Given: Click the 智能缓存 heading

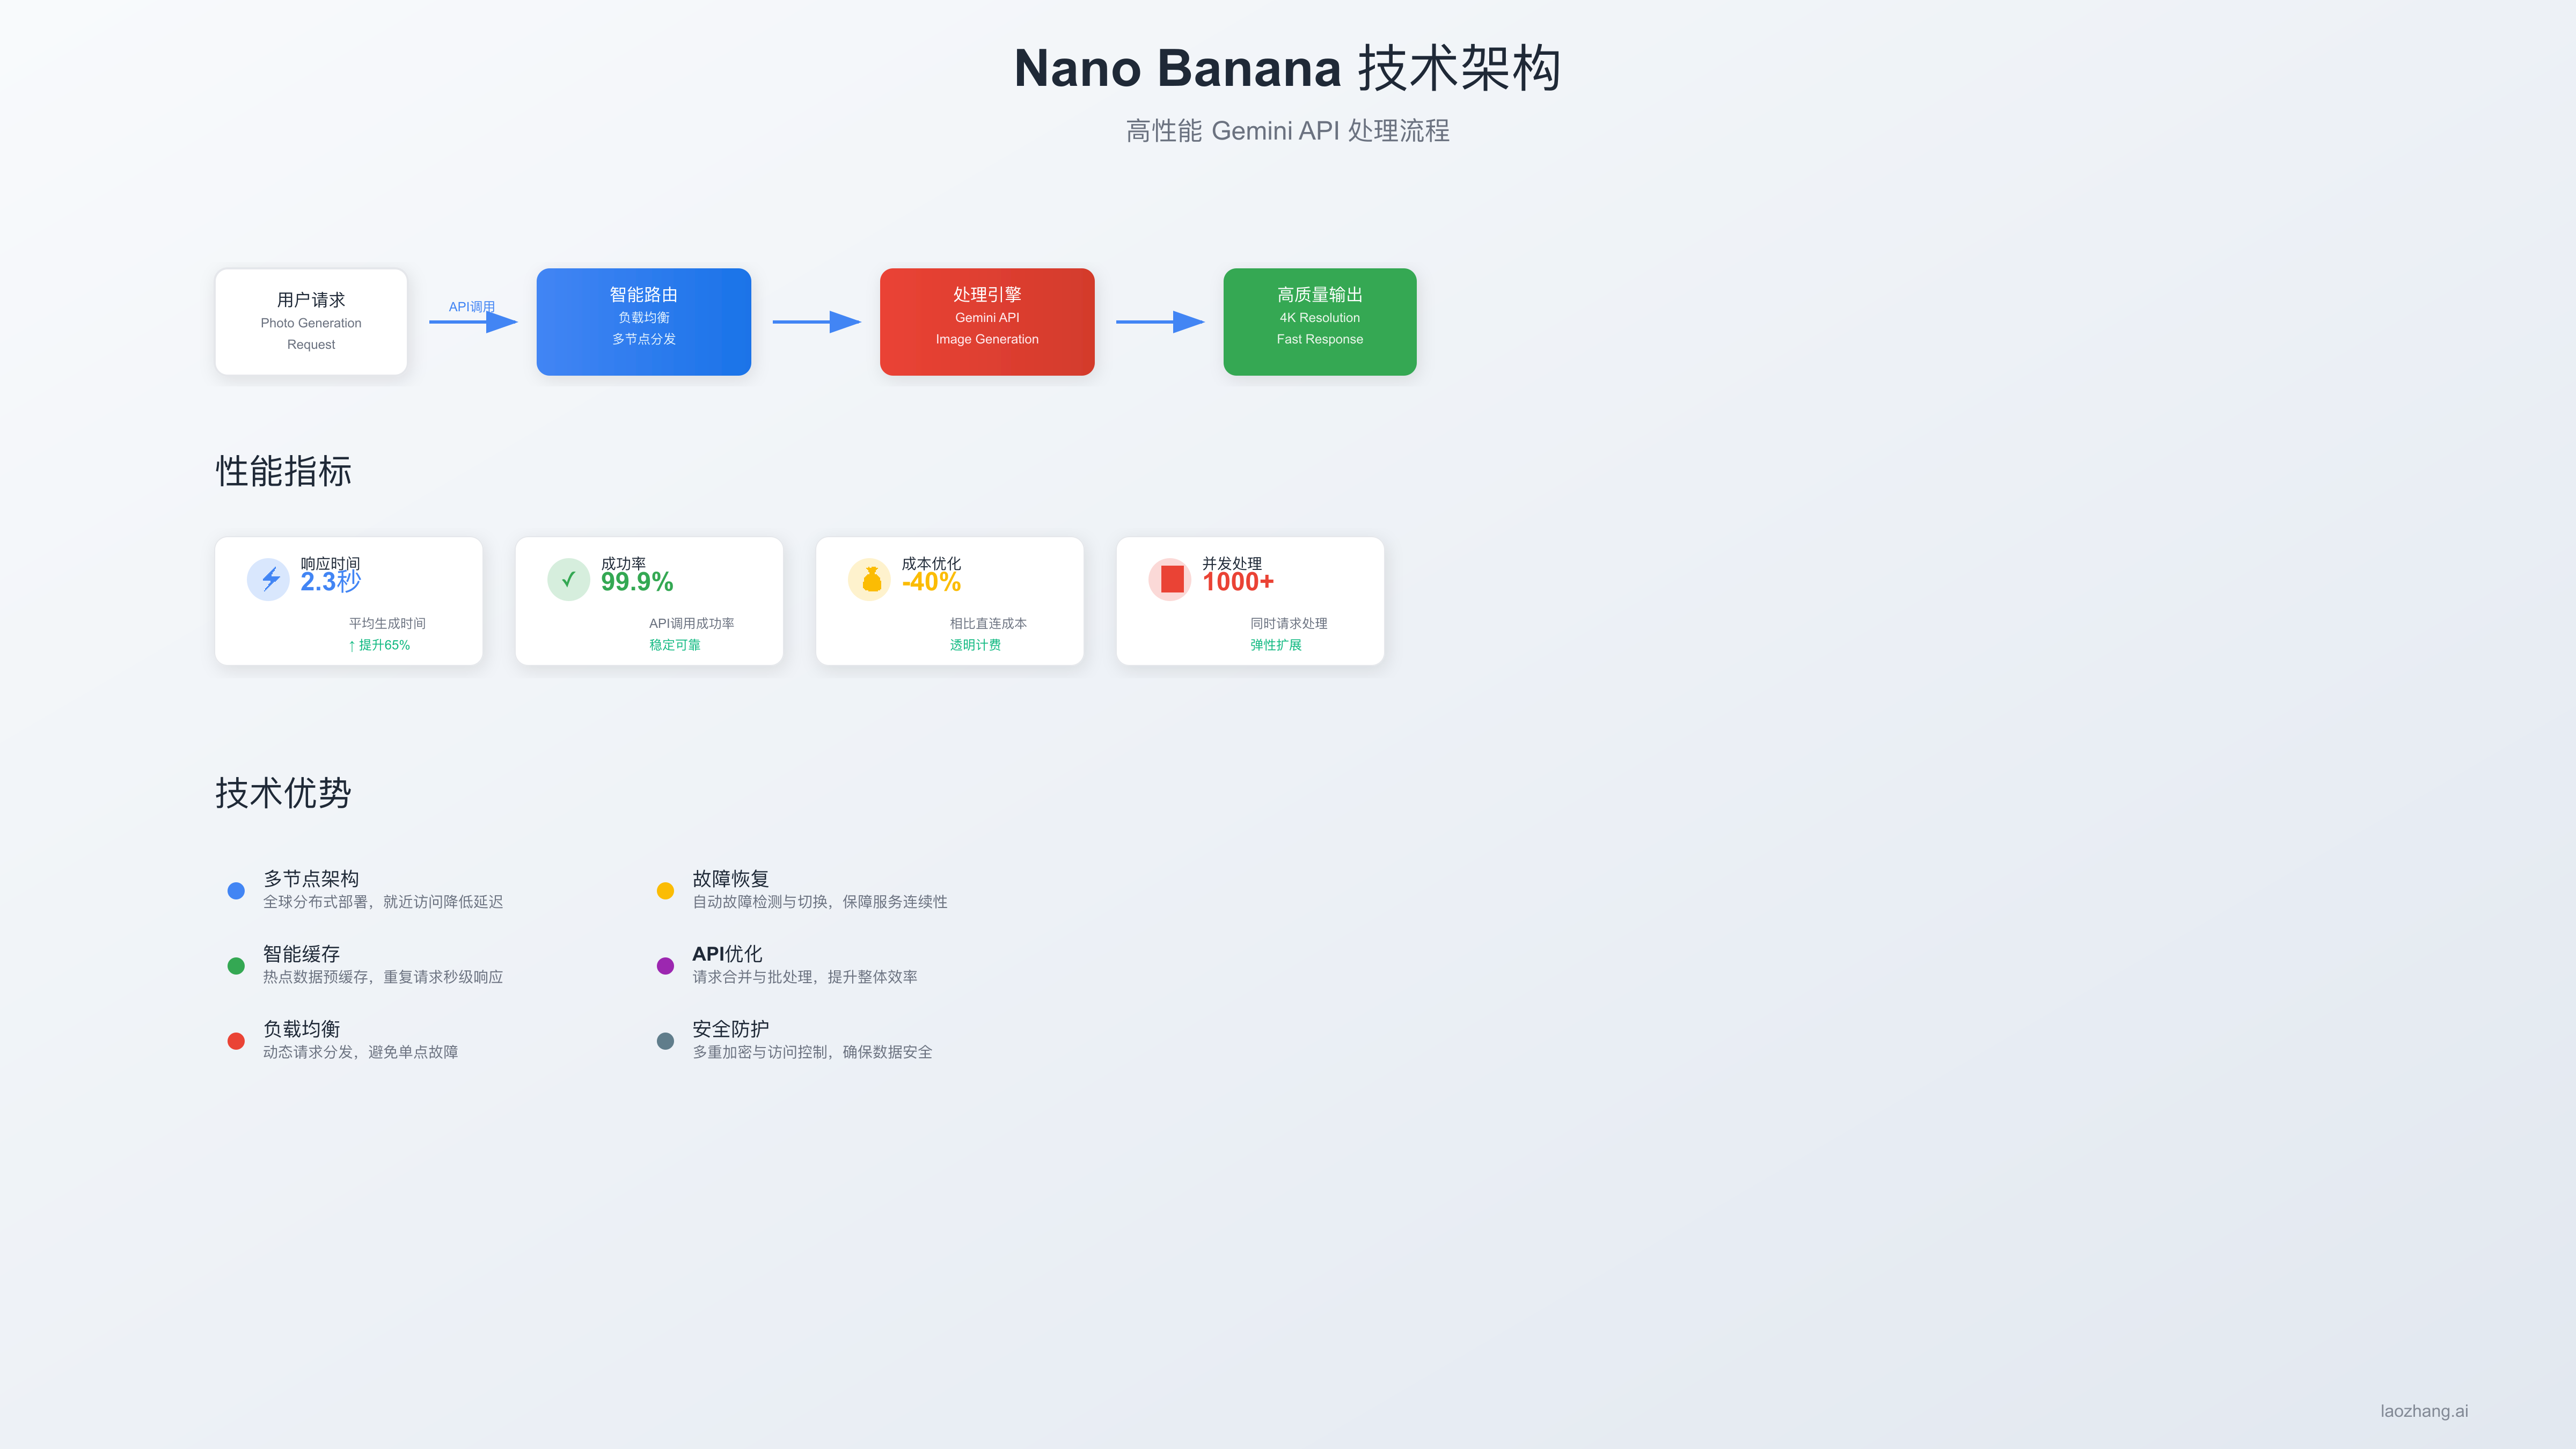Looking at the screenshot, I should (301, 953).
